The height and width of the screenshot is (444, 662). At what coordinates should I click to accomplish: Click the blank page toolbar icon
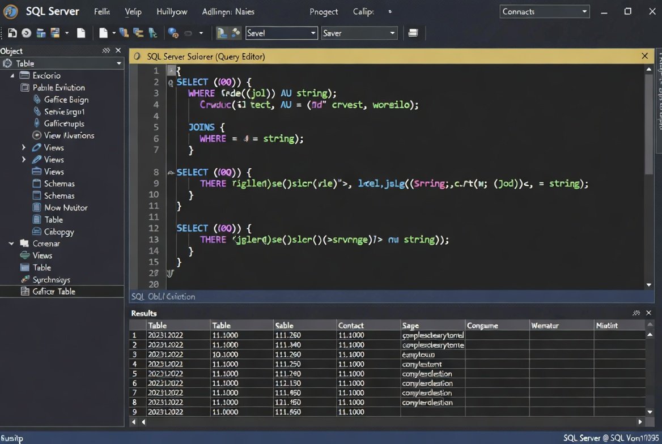tap(80, 33)
